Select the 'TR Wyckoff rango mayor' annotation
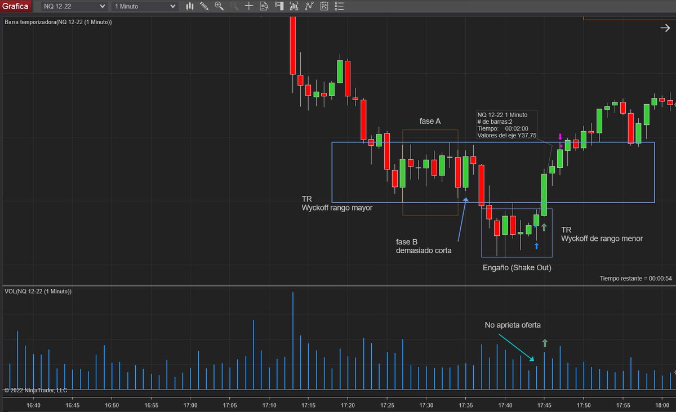The height and width of the screenshot is (412, 676). point(337,204)
